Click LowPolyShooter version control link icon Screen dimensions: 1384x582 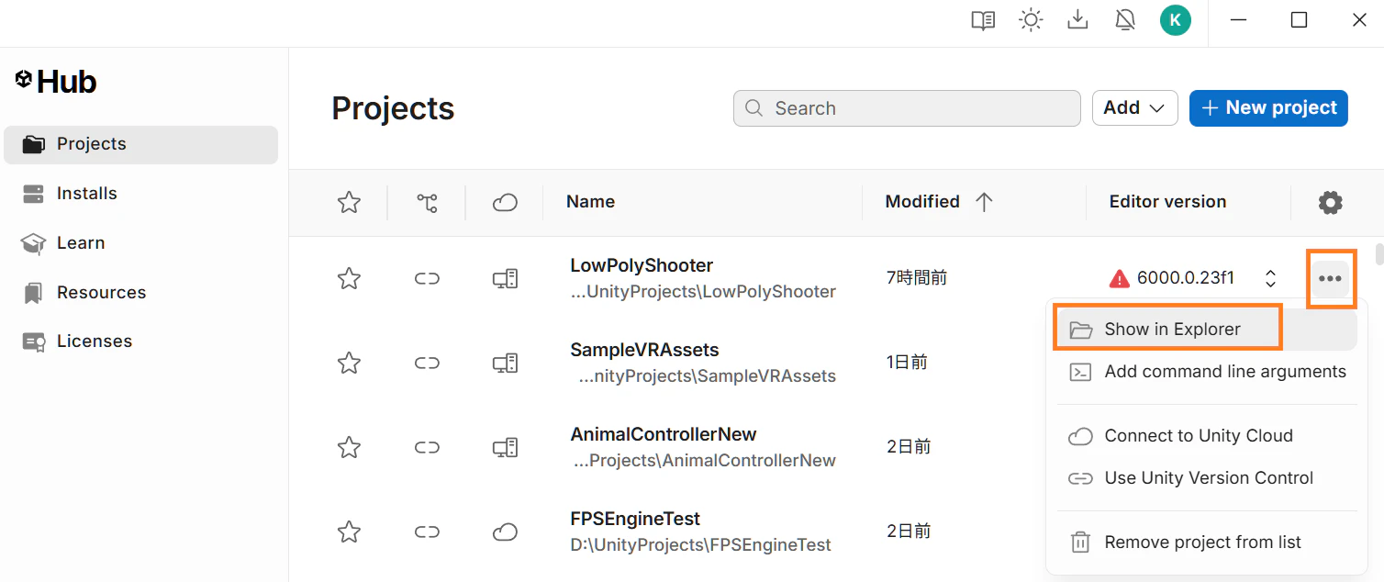coord(427,278)
